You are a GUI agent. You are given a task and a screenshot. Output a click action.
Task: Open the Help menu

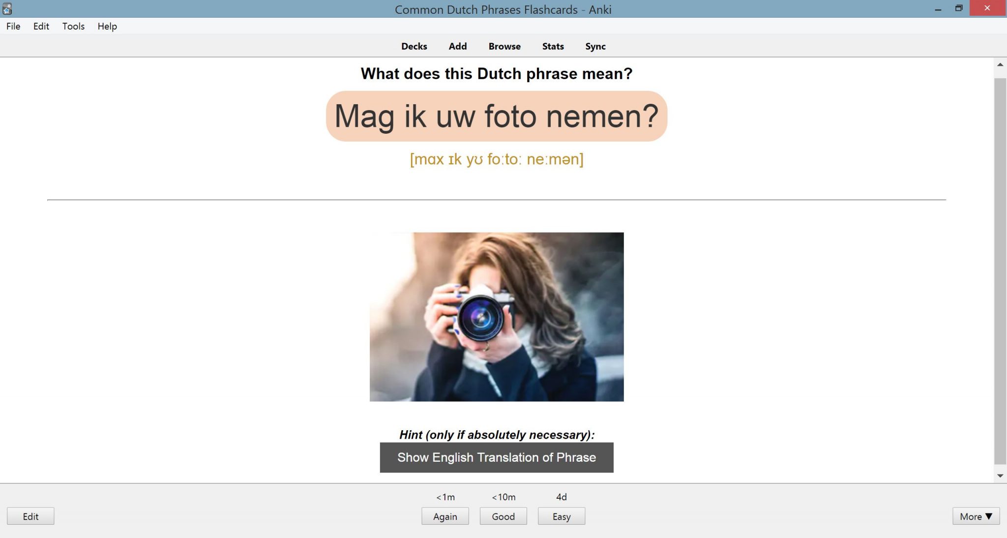pos(107,26)
